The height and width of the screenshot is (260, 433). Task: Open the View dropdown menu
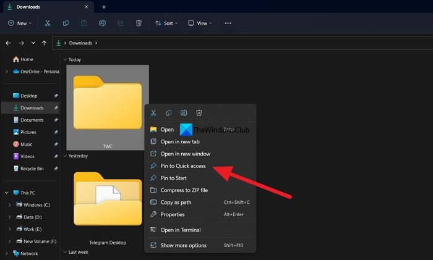pyautogui.click(x=200, y=23)
